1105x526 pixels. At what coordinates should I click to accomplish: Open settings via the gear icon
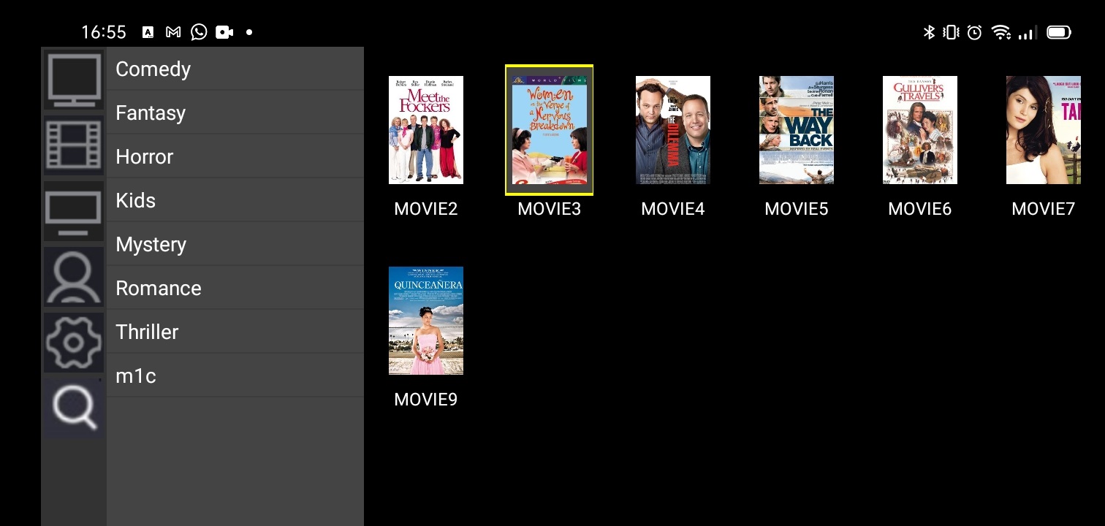74,342
